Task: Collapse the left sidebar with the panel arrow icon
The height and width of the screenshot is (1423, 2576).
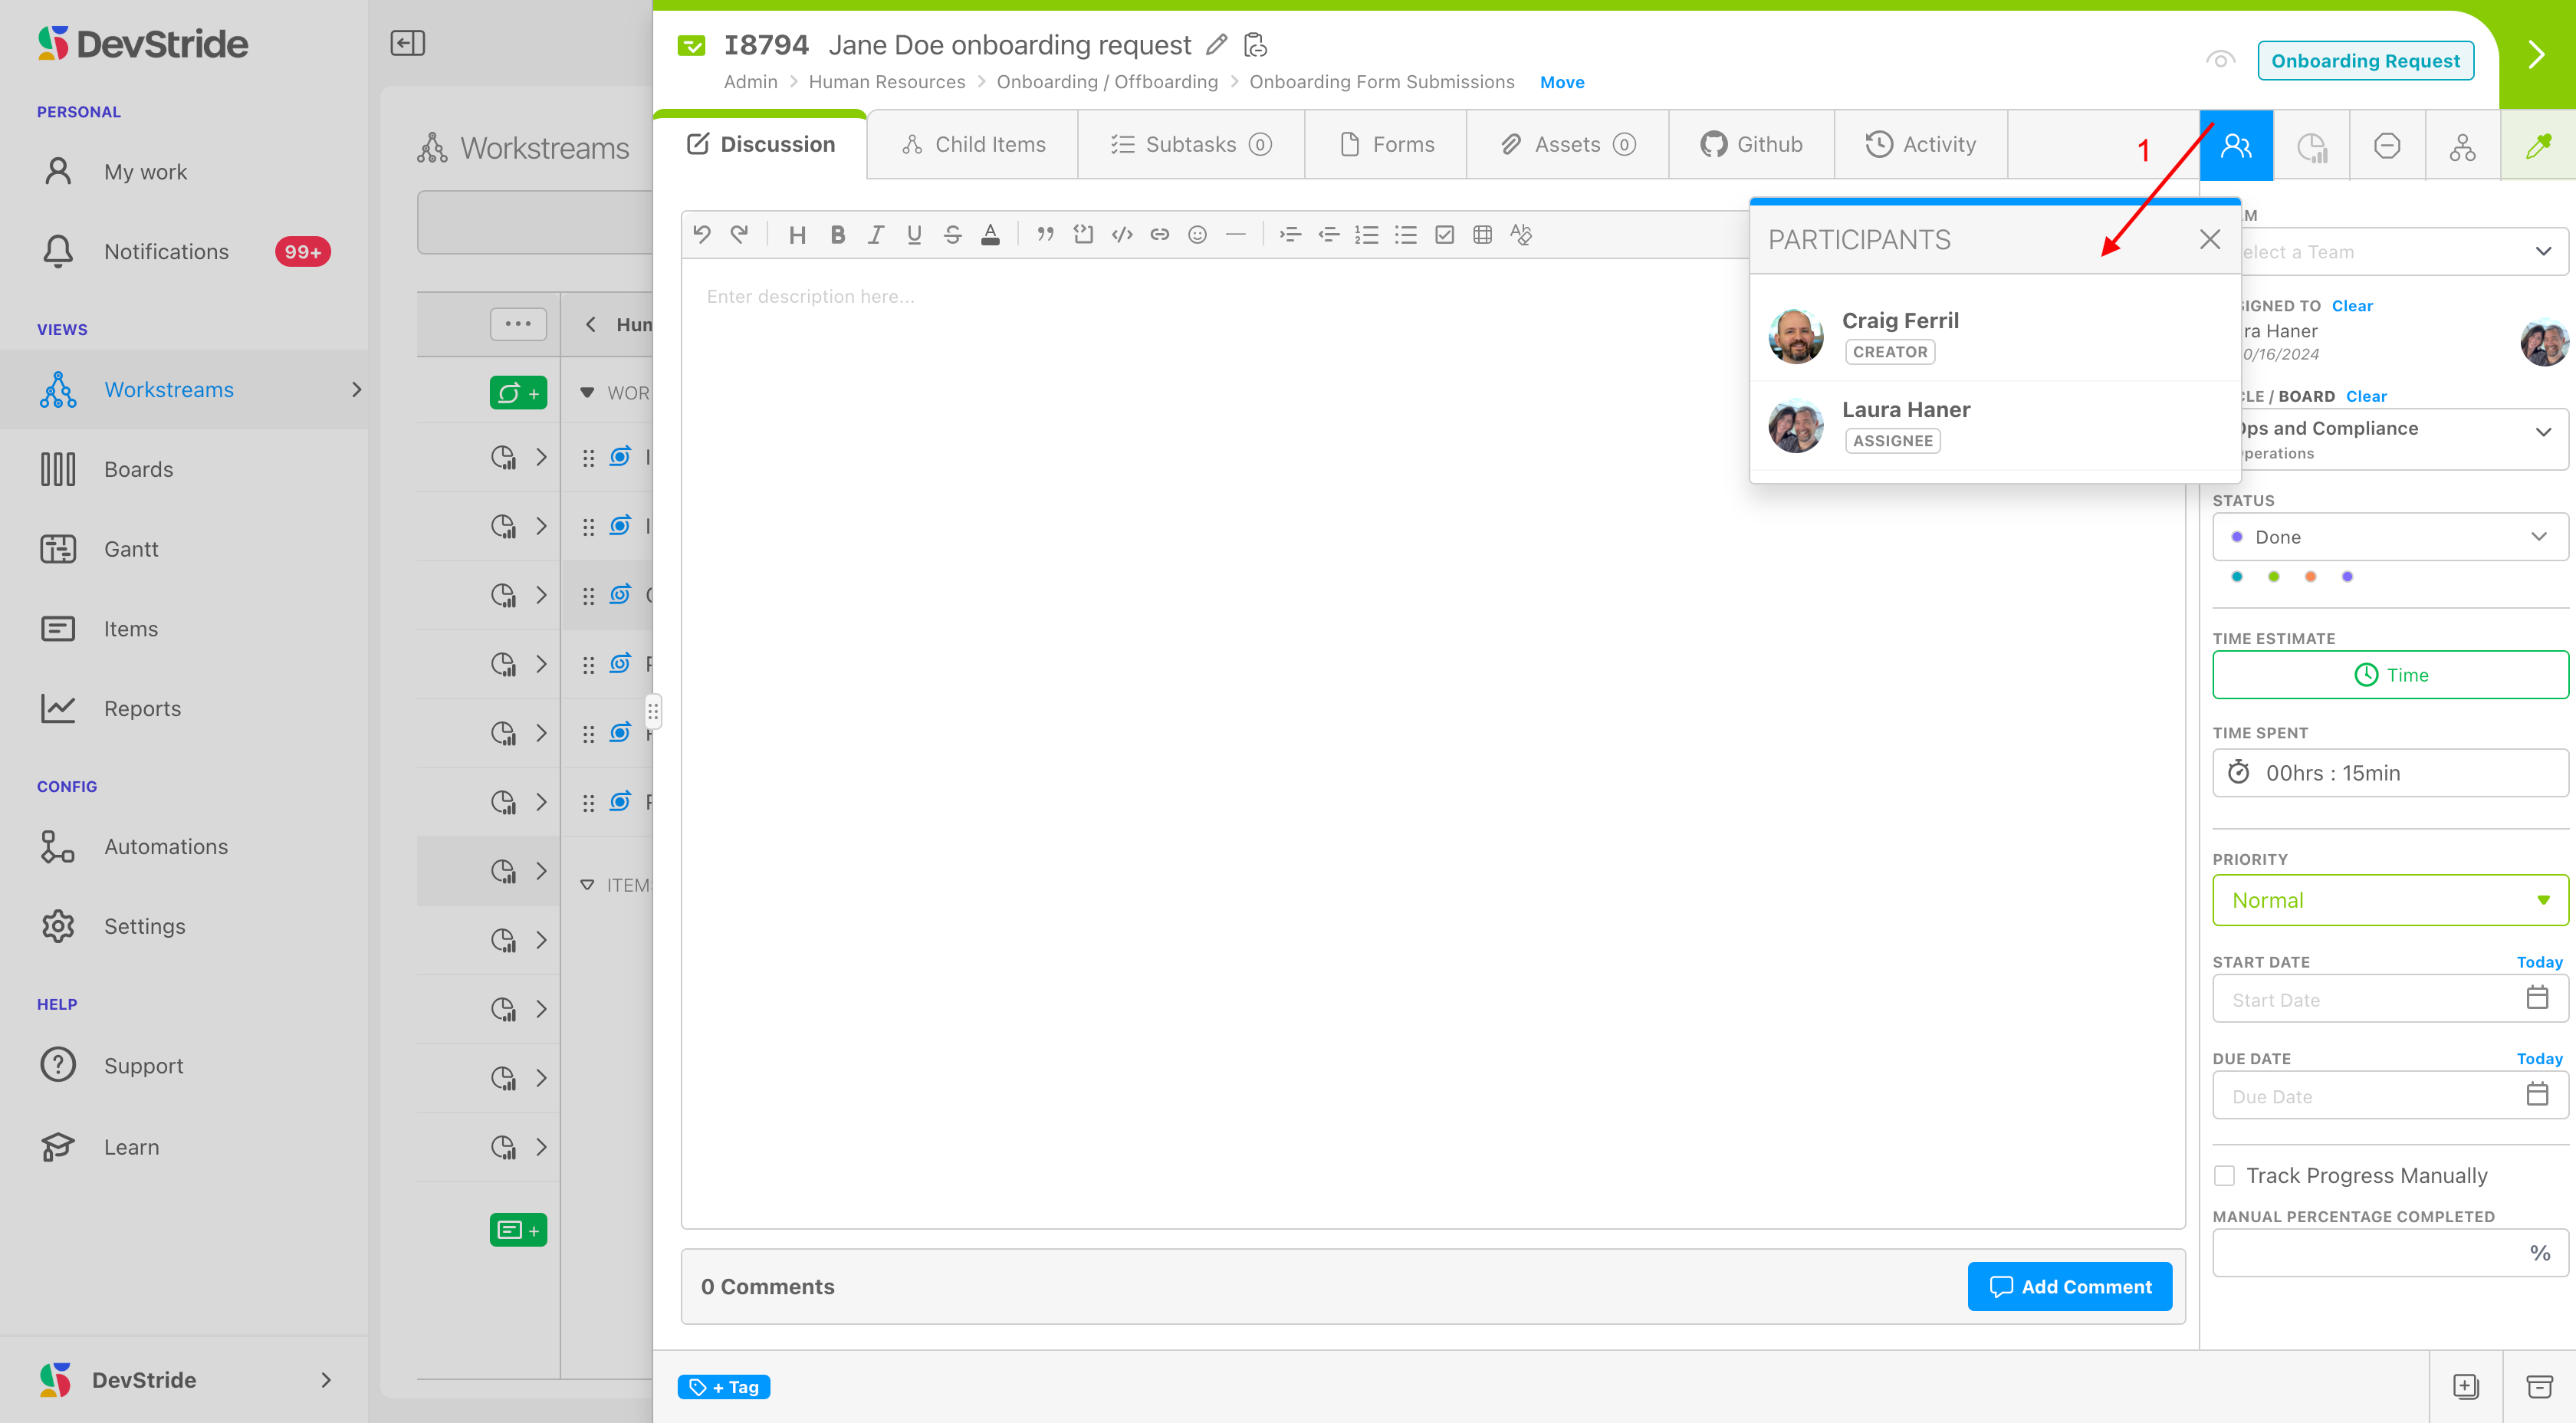Action: [407, 43]
